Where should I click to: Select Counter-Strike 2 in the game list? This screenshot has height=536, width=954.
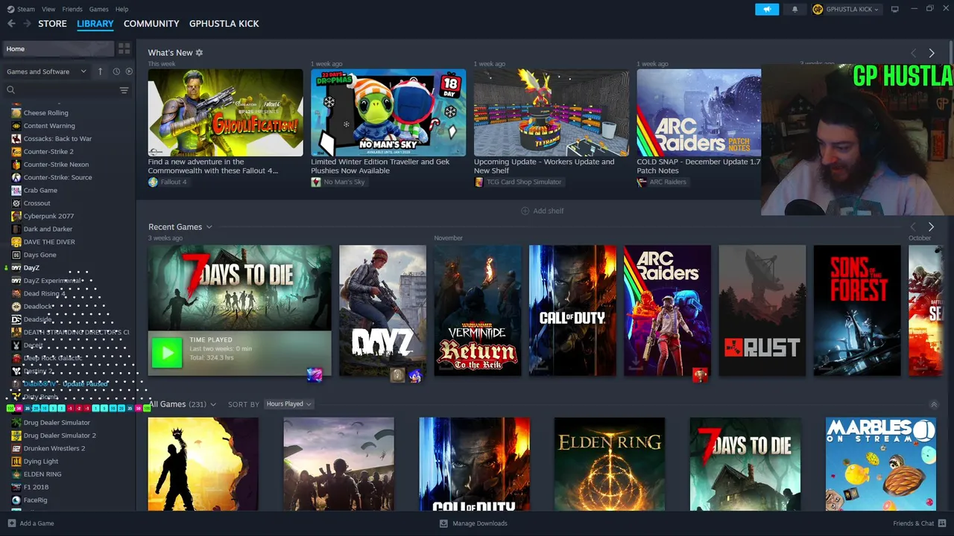[x=48, y=152]
